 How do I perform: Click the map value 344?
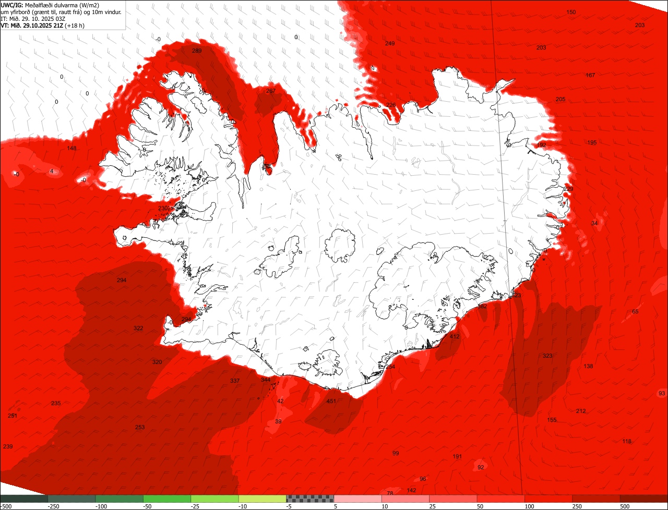[266, 380]
